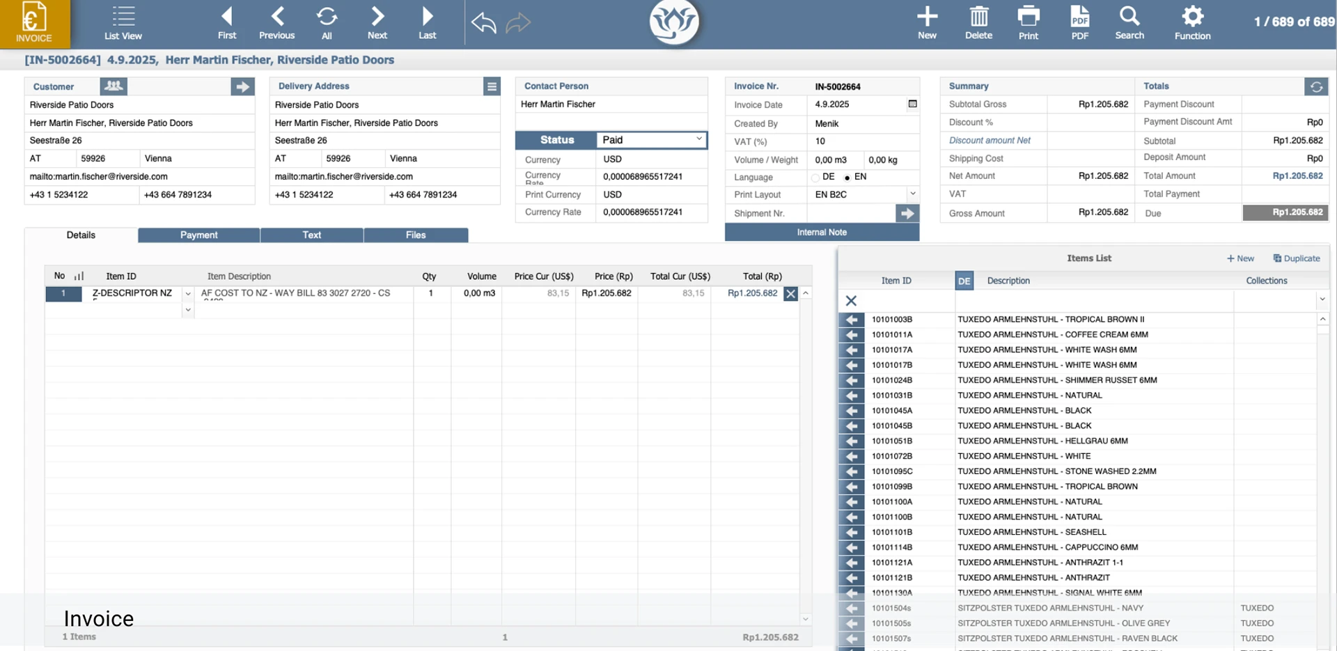Click customer email field
Screen dimensions: 1337x651
[139, 177]
